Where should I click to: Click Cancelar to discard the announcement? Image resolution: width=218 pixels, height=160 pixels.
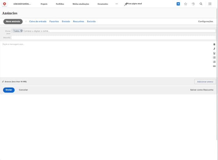click(x=23, y=90)
